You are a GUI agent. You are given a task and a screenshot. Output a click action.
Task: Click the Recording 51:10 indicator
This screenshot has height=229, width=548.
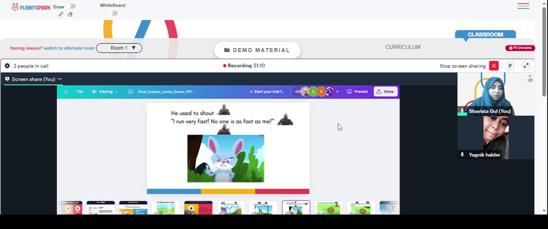(244, 66)
